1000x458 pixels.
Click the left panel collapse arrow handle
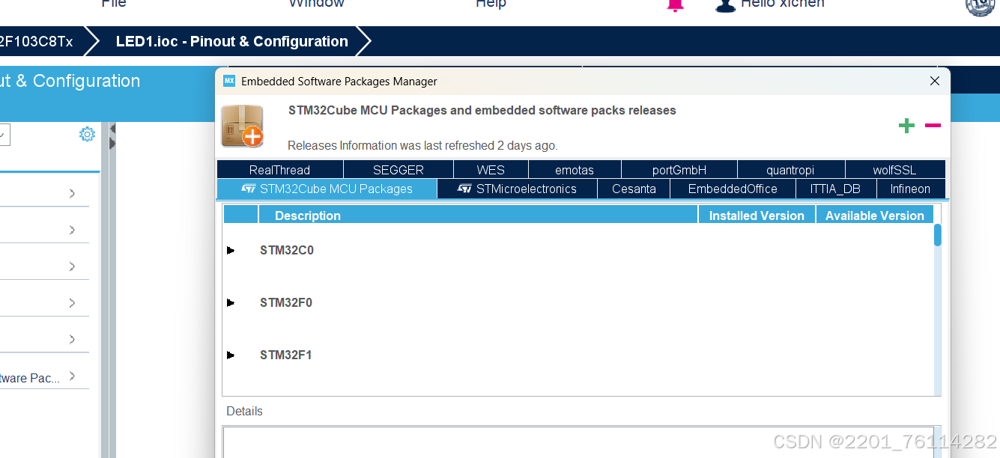coord(112,136)
